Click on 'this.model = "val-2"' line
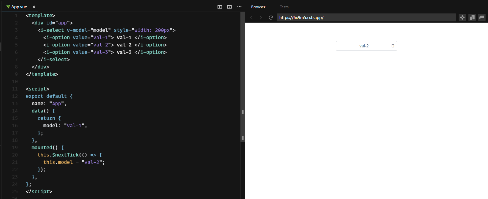Viewport: 488px width, 199px height. point(74,162)
